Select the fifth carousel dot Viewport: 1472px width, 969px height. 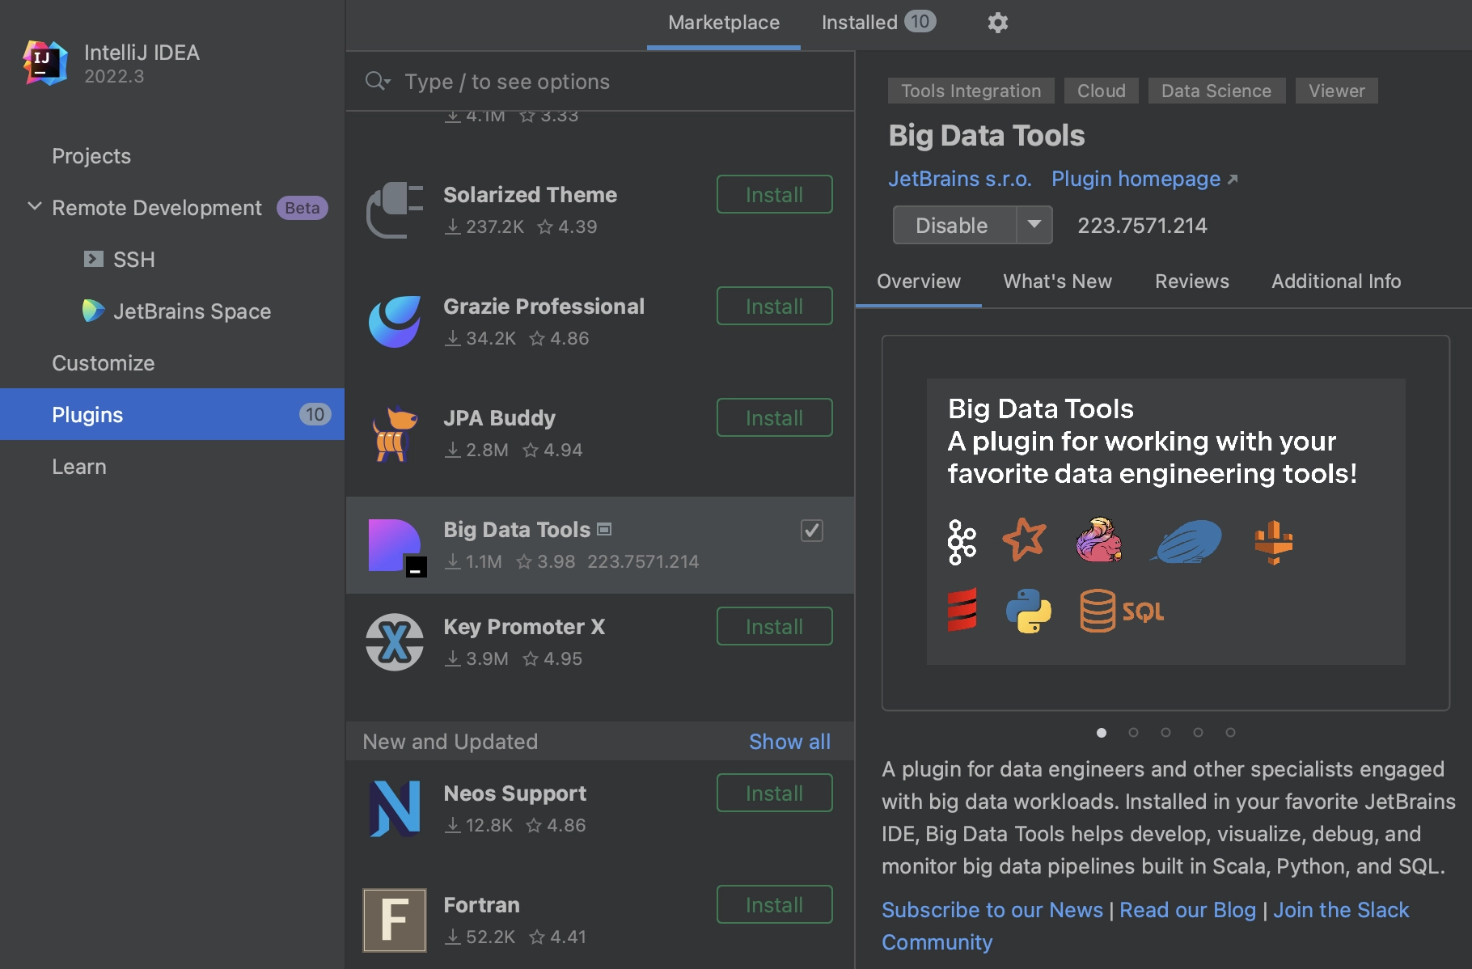[x=1230, y=732]
